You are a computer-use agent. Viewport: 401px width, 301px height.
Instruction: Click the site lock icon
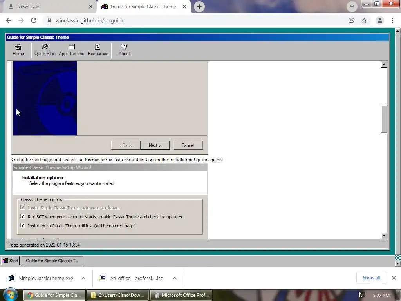coord(49,20)
